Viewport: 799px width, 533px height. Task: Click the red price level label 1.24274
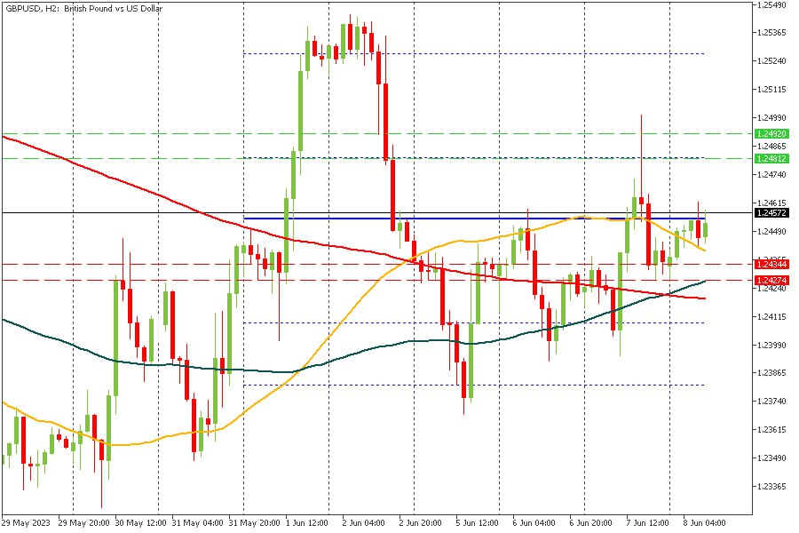click(x=771, y=280)
